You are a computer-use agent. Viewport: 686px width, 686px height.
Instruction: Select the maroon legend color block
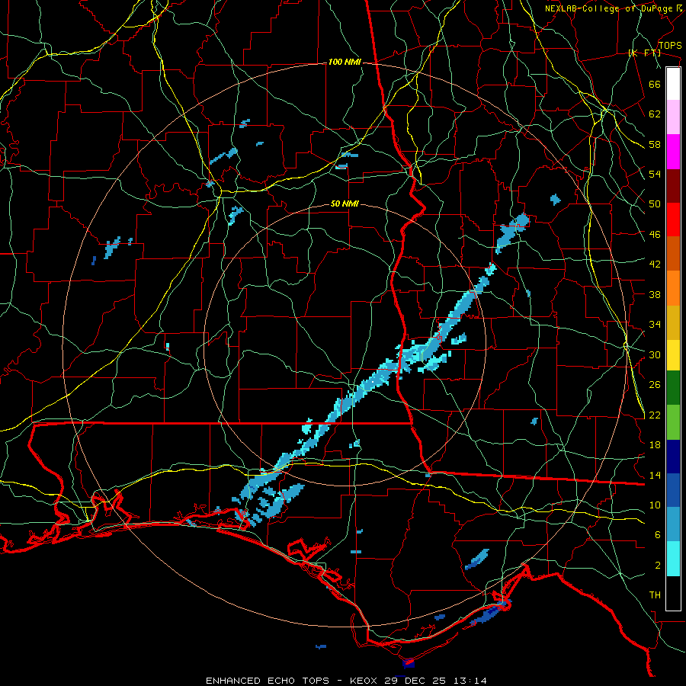(673, 185)
